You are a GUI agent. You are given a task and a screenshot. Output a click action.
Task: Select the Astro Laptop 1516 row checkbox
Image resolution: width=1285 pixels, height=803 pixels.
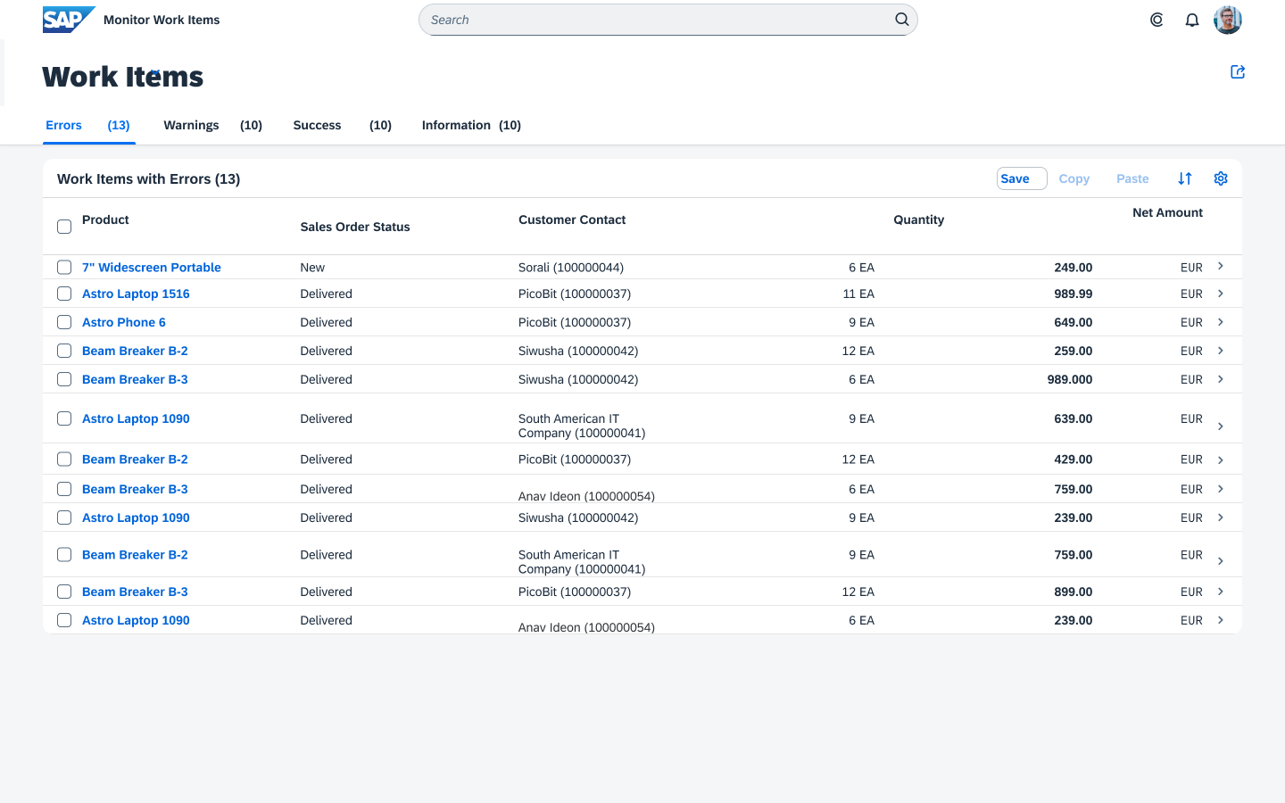(x=64, y=294)
